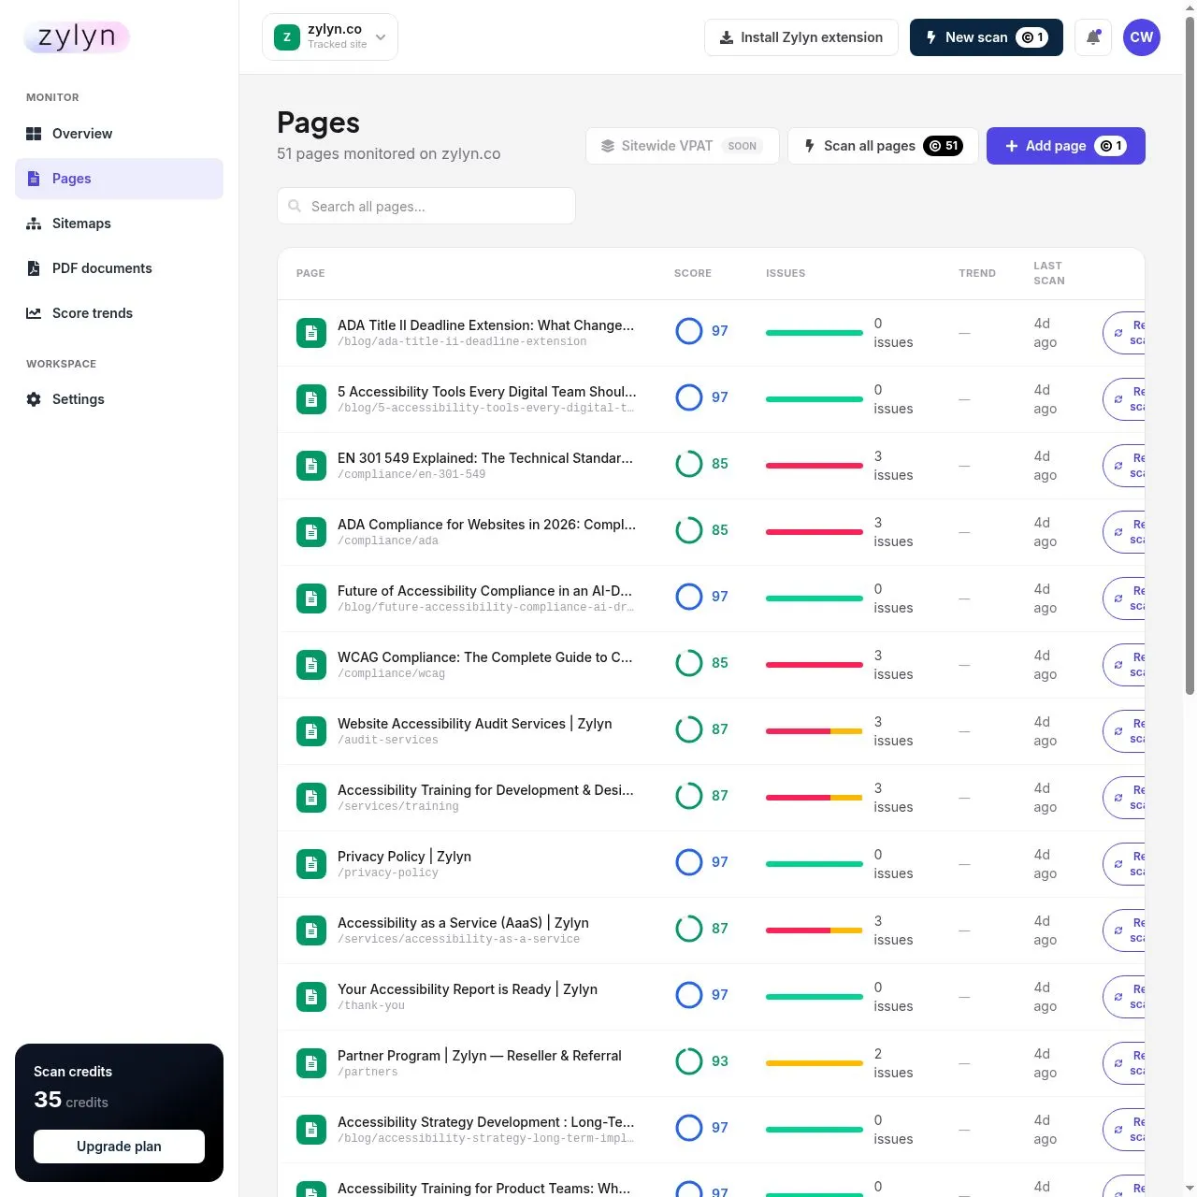The width and height of the screenshot is (1197, 1197).
Task: Click page icon for Your Accessibility Report row
Action: 311,997
